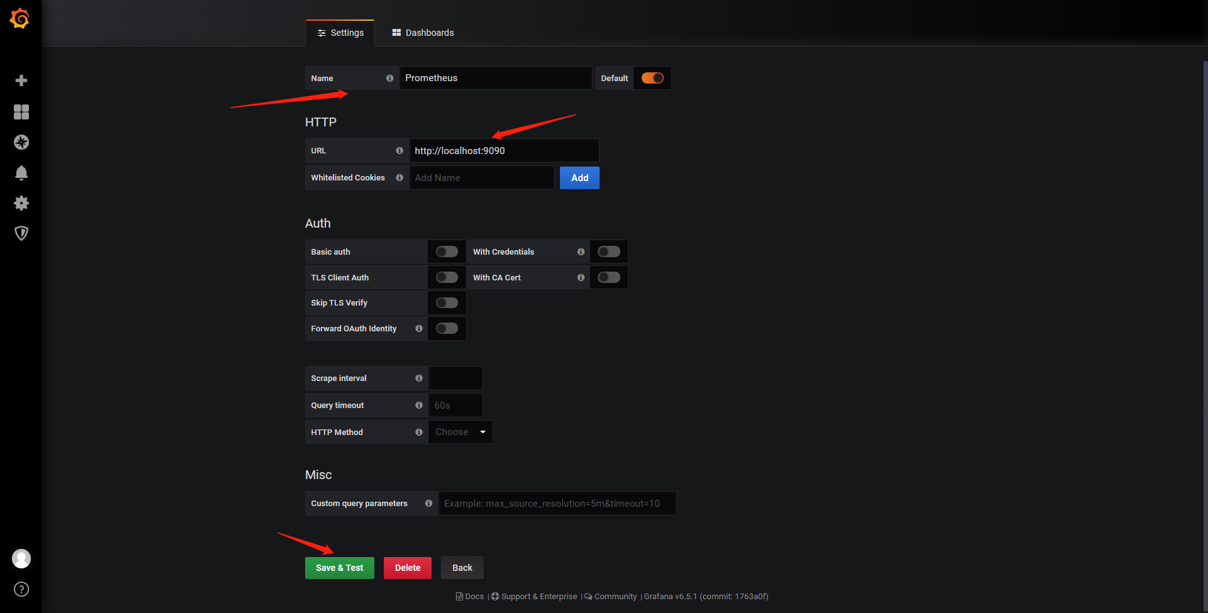This screenshot has height=613, width=1208.
Task: Open the Help question mark icon
Action: [21, 589]
